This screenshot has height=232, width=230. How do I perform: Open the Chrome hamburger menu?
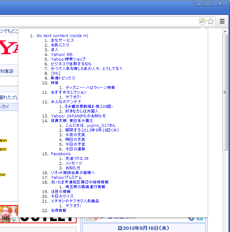tap(222, 21)
